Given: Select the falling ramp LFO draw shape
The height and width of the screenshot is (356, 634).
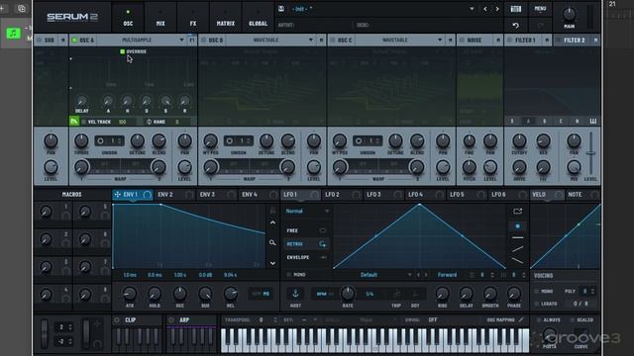Looking at the screenshot, I should [517, 261].
